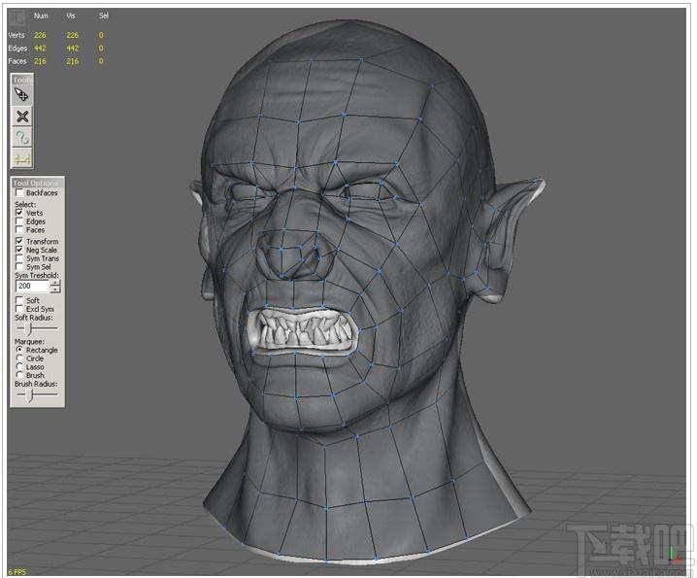Viewport: 697px width, 578px height.
Task: Click the Sym Treshold value field
Action: (32, 287)
